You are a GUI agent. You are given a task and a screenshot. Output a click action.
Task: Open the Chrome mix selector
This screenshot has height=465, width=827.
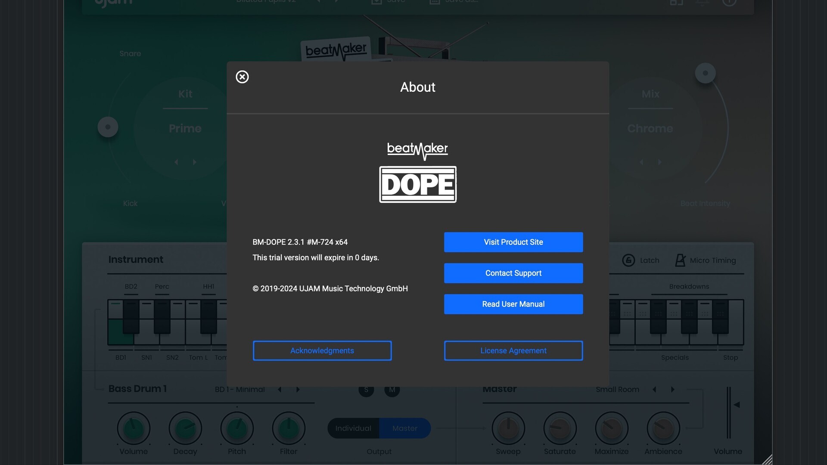coord(650,128)
